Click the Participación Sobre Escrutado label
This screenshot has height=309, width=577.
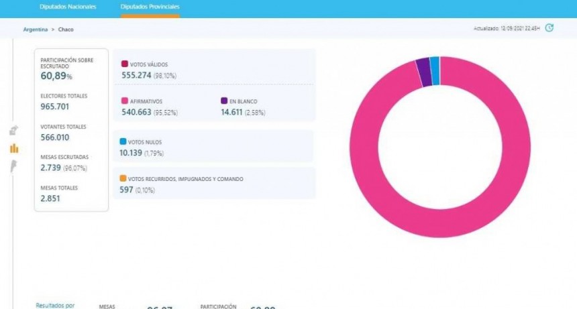click(67, 63)
